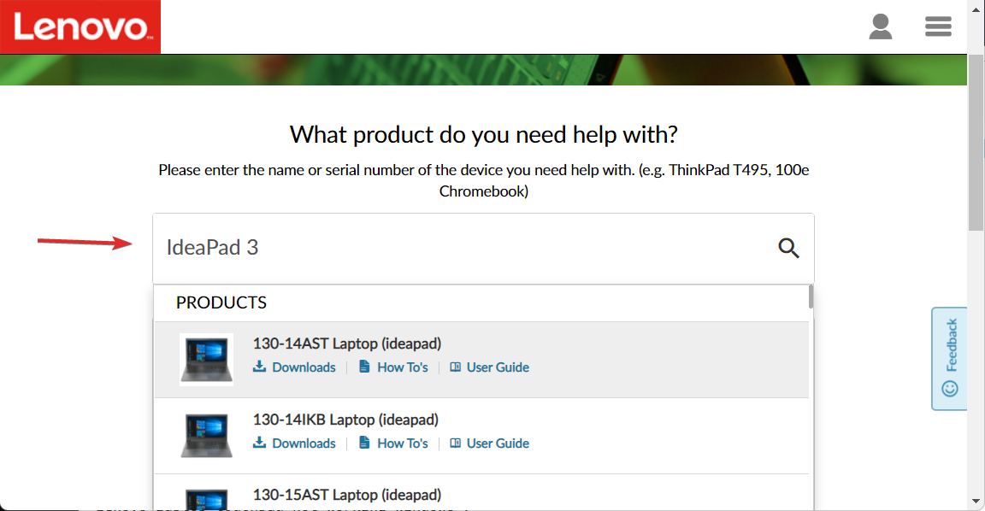Click User Guide book icon for 130-14IKB
This screenshot has height=511, width=985.
pos(456,443)
